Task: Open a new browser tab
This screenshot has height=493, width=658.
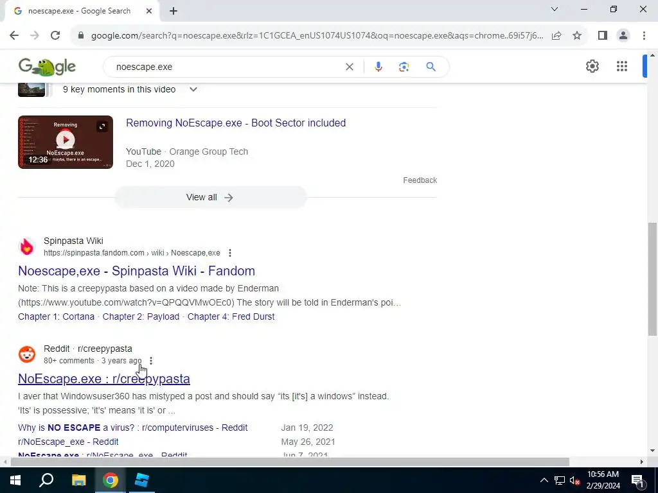Action: [x=173, y=12]
